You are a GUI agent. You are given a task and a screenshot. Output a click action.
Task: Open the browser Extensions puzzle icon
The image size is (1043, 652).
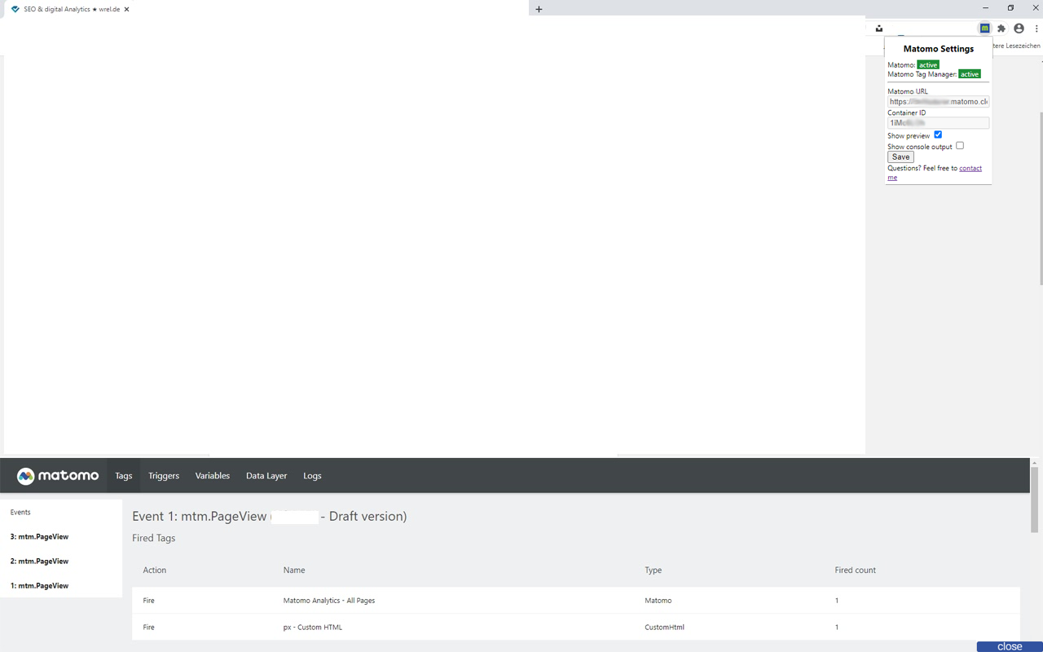pos(1001,29)
